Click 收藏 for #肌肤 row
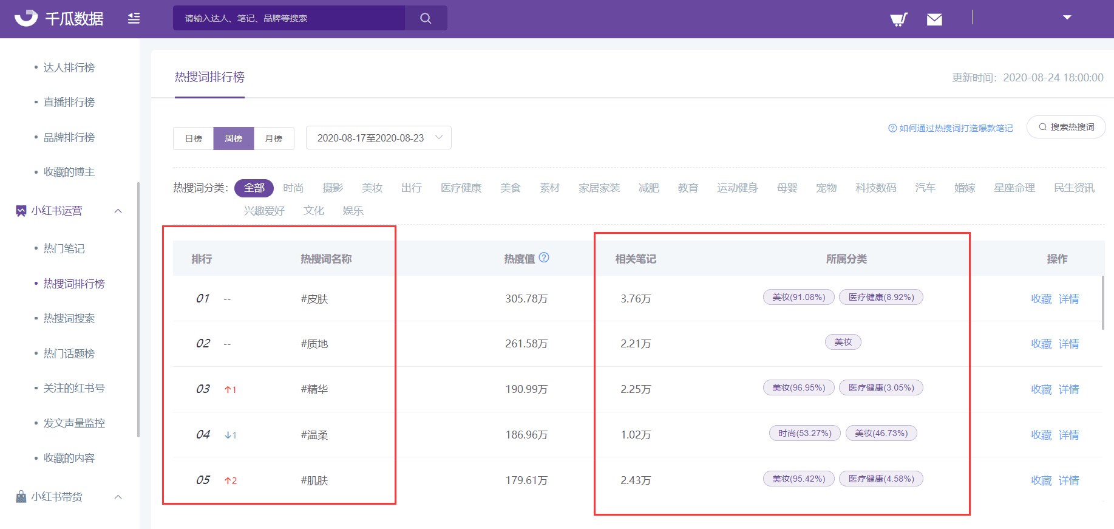Viewport: 1114px width, 529px height. tap(1041, 480)
